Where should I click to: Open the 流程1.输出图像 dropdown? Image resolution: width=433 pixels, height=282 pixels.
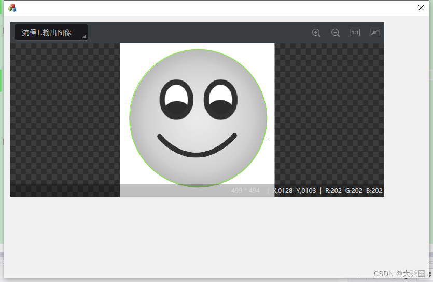(51, 32)
